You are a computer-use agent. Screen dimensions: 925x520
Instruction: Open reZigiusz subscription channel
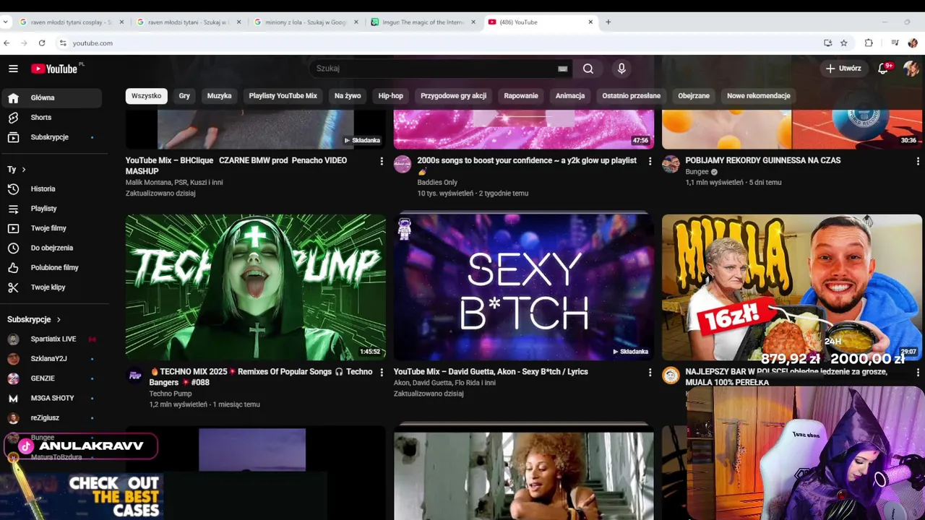tap(51, 418)
